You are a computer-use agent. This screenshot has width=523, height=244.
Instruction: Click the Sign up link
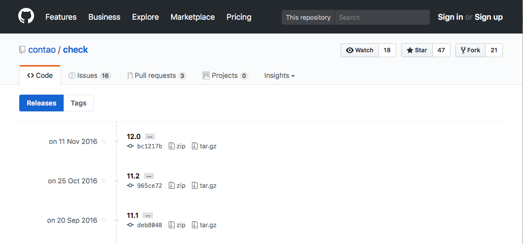point(488,17)
